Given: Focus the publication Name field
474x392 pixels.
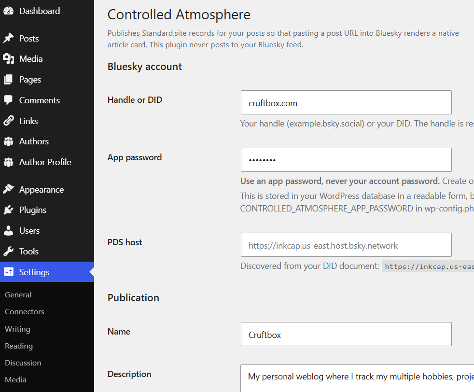Looking at the screenshot, I should (346, 334).
